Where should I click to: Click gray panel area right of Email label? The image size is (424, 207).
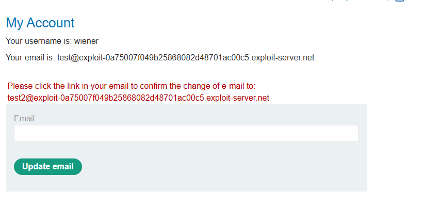(196, 118)
